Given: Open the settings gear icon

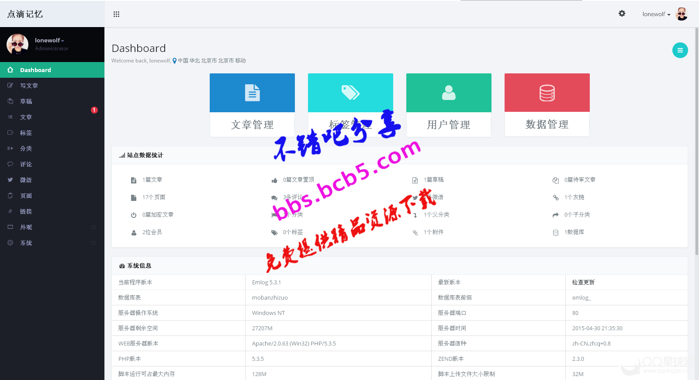Looking at the screenshot, I should tap(622, 14).
